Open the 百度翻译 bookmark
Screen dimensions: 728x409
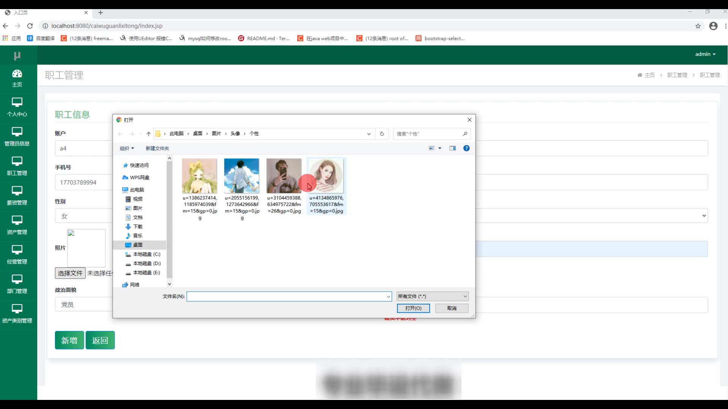41,38
